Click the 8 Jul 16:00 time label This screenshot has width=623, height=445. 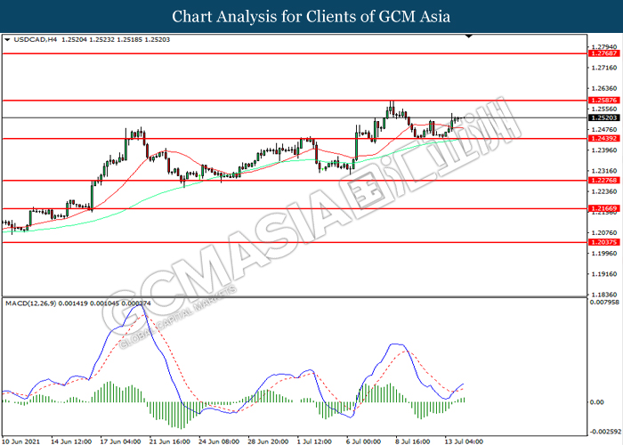pos(412,441)
